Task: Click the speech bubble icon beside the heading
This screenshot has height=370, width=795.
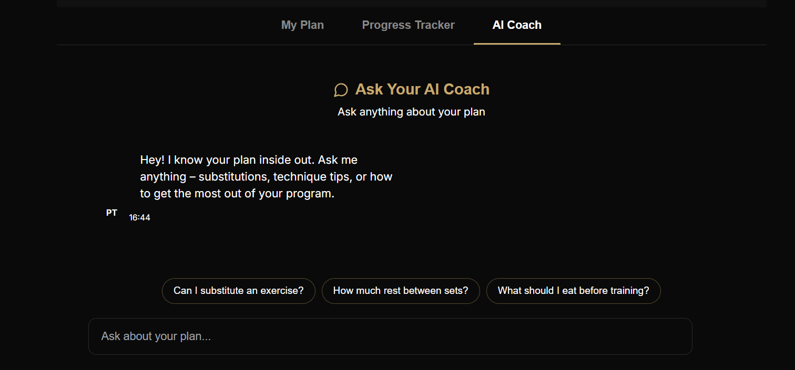Action: [x=341, y=90]
